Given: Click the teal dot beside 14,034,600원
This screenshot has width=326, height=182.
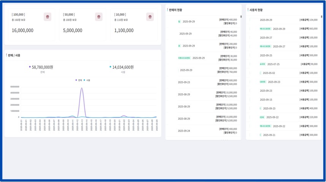Looking at the screenshot, I should [x=110, y=67].
